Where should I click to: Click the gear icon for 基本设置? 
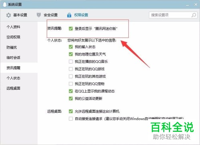(8, 15)
